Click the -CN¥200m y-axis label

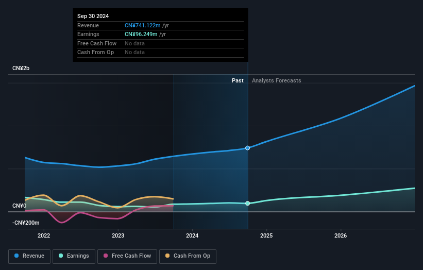click(x=26, y=223)
